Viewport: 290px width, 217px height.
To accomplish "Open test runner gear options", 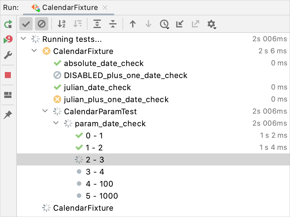I will (x=212, y=24).
